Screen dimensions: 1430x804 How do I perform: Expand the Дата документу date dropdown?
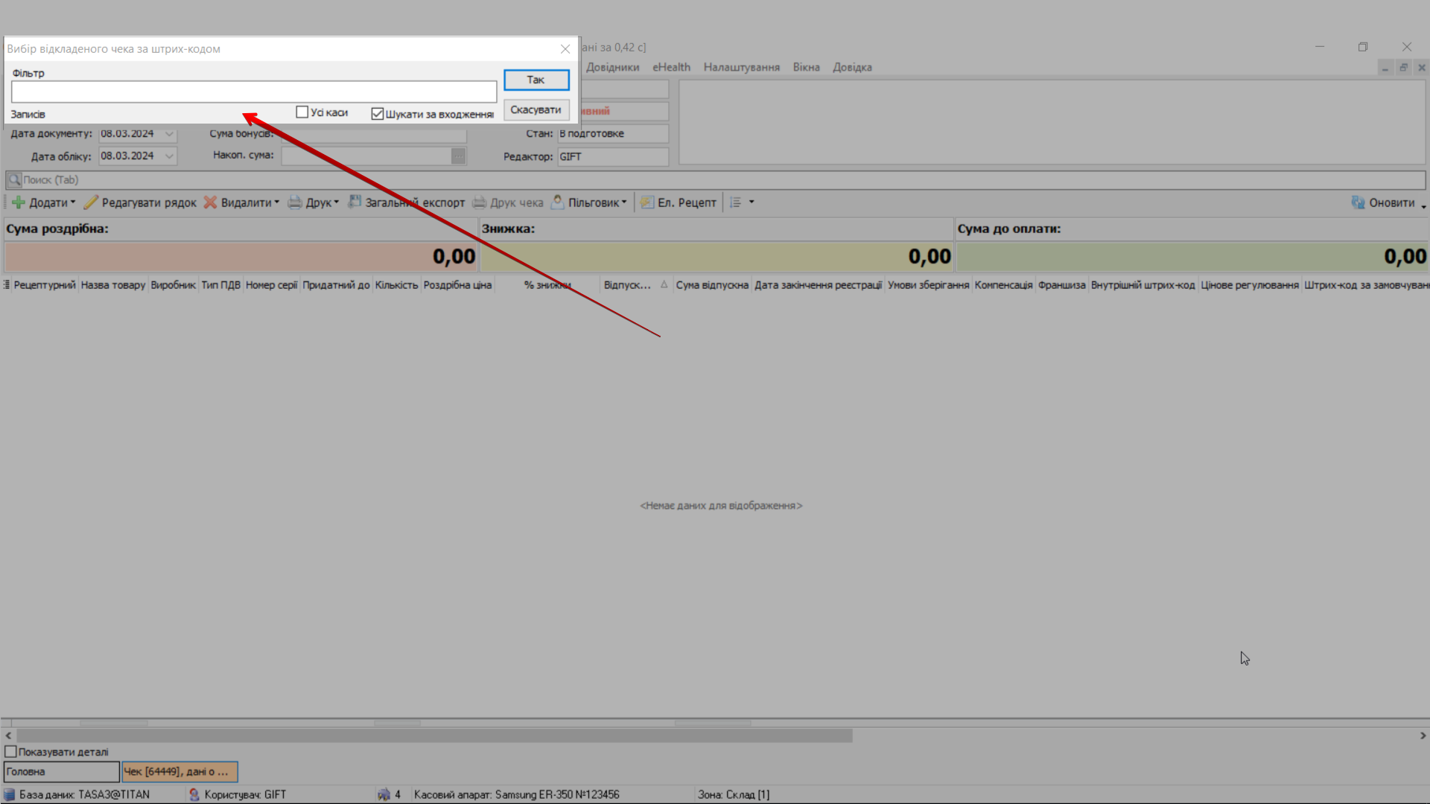tap(170, 134)
